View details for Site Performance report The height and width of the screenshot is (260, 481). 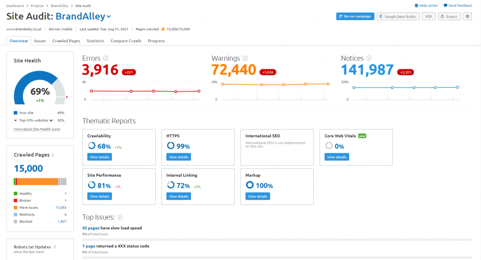pyautogui.click(x=100, y=196)
